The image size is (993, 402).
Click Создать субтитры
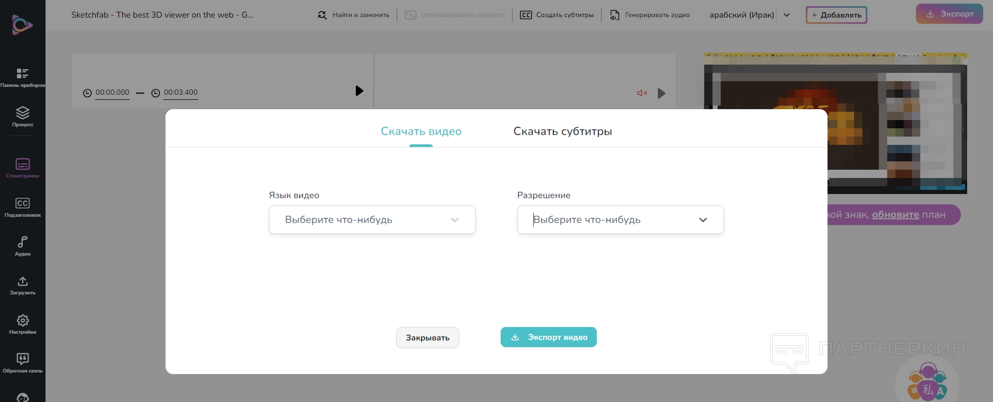pyautogui.click(x=557, y=15)
